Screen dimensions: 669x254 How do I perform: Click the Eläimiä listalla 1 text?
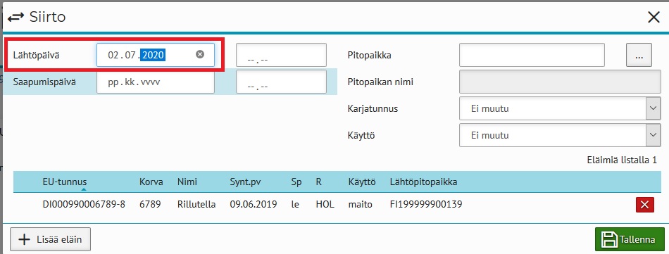click(x=622, y=160)
